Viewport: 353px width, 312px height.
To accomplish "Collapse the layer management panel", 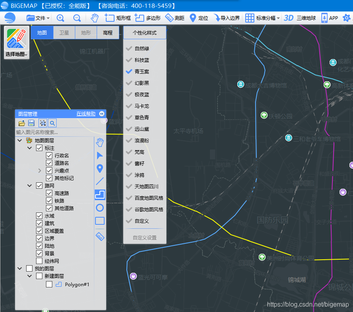I will click(x=101, y=114).
